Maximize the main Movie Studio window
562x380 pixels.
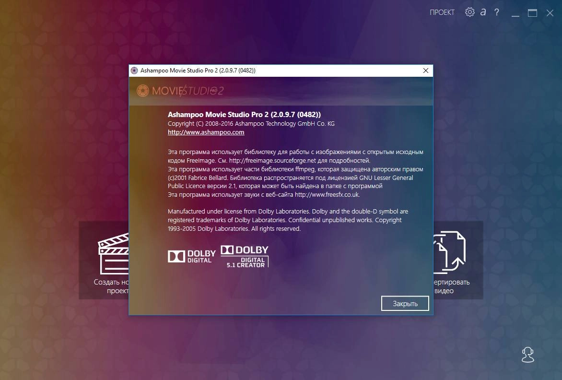[532, 13]
